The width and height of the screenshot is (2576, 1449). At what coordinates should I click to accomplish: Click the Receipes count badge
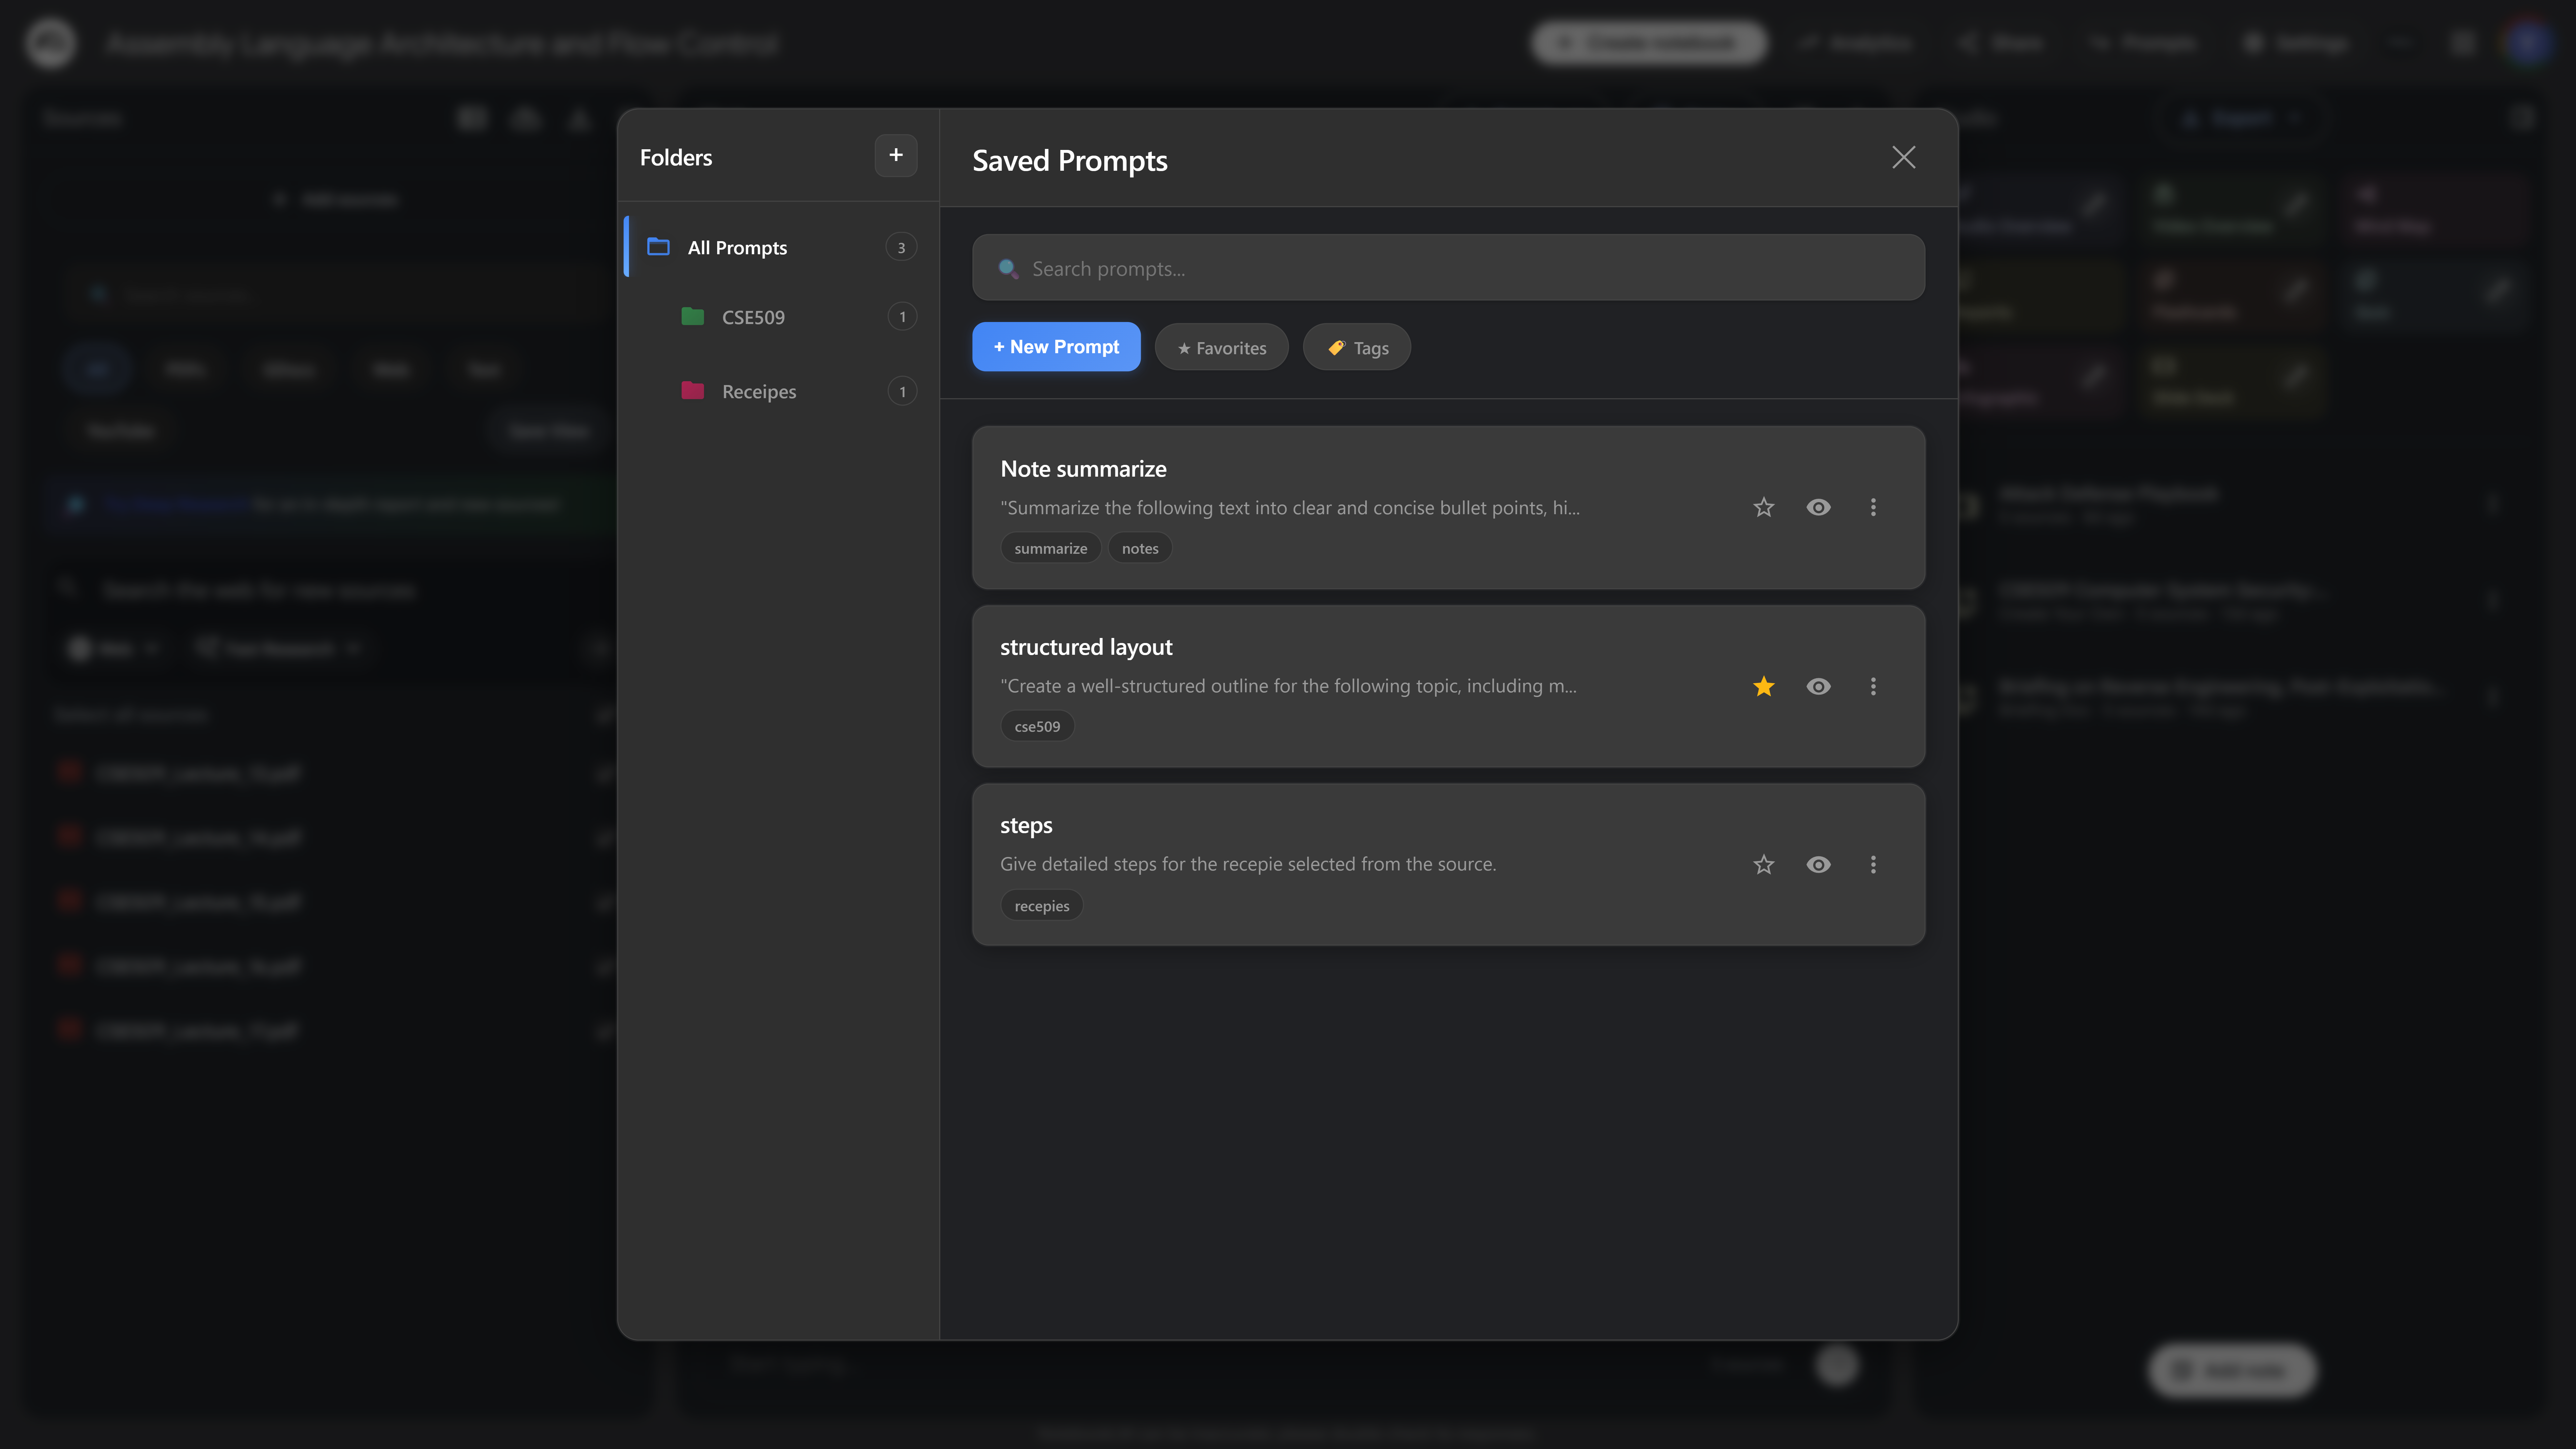902,391
